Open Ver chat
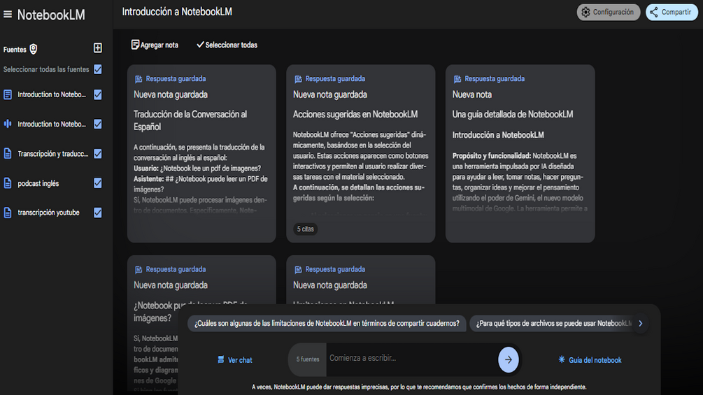 [x=234, y=360]
